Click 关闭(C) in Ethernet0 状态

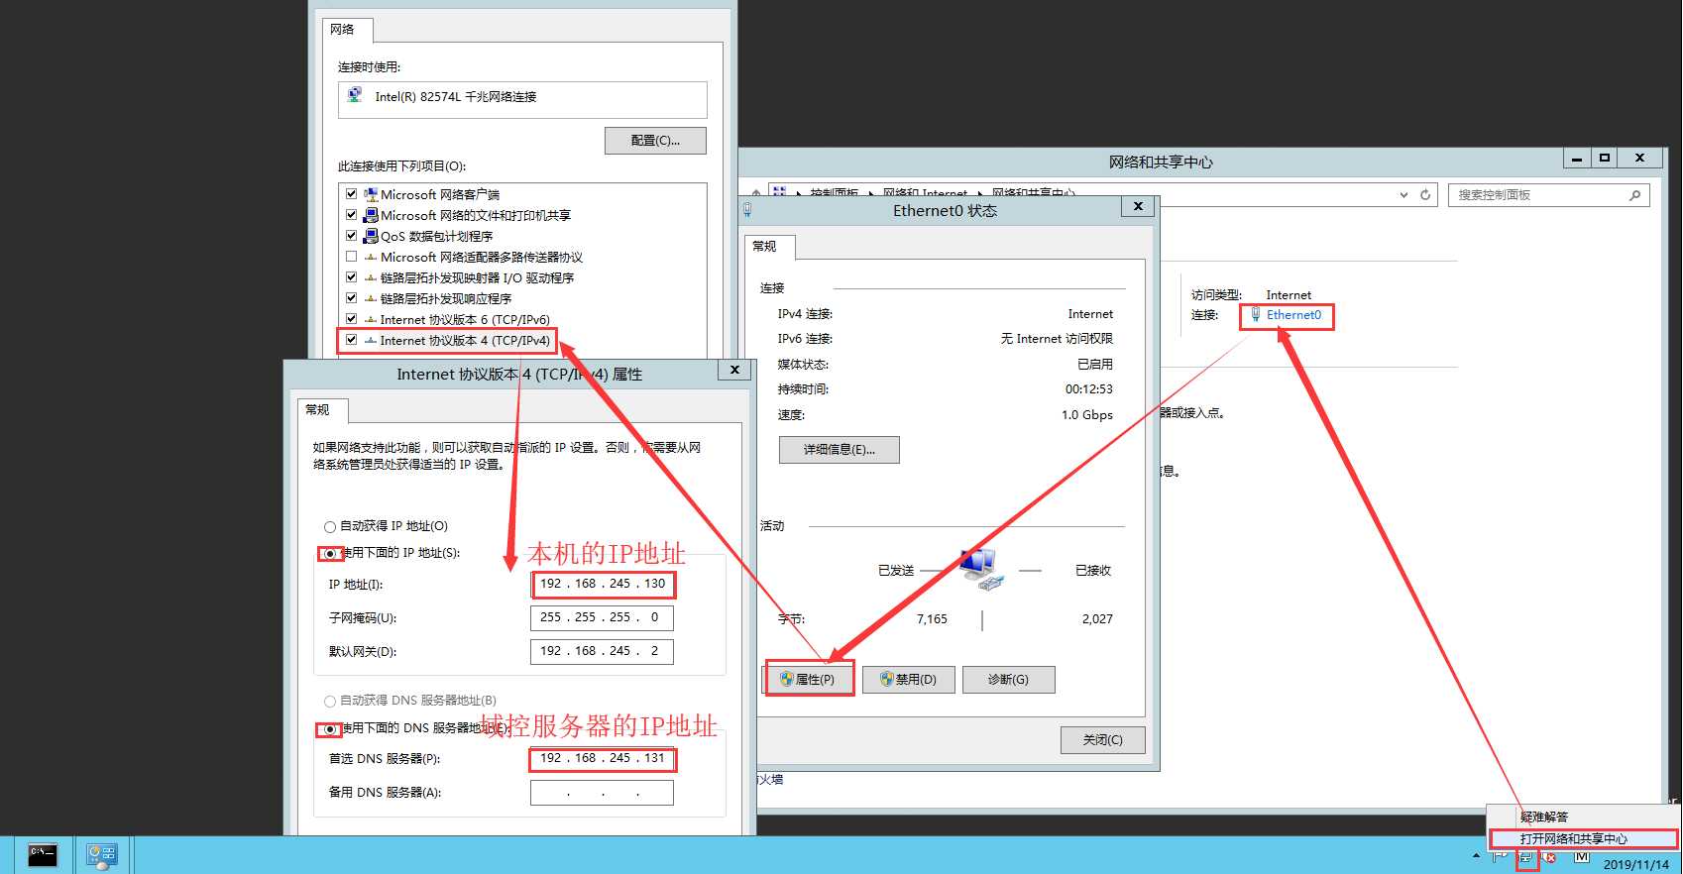coord(1102,740)
